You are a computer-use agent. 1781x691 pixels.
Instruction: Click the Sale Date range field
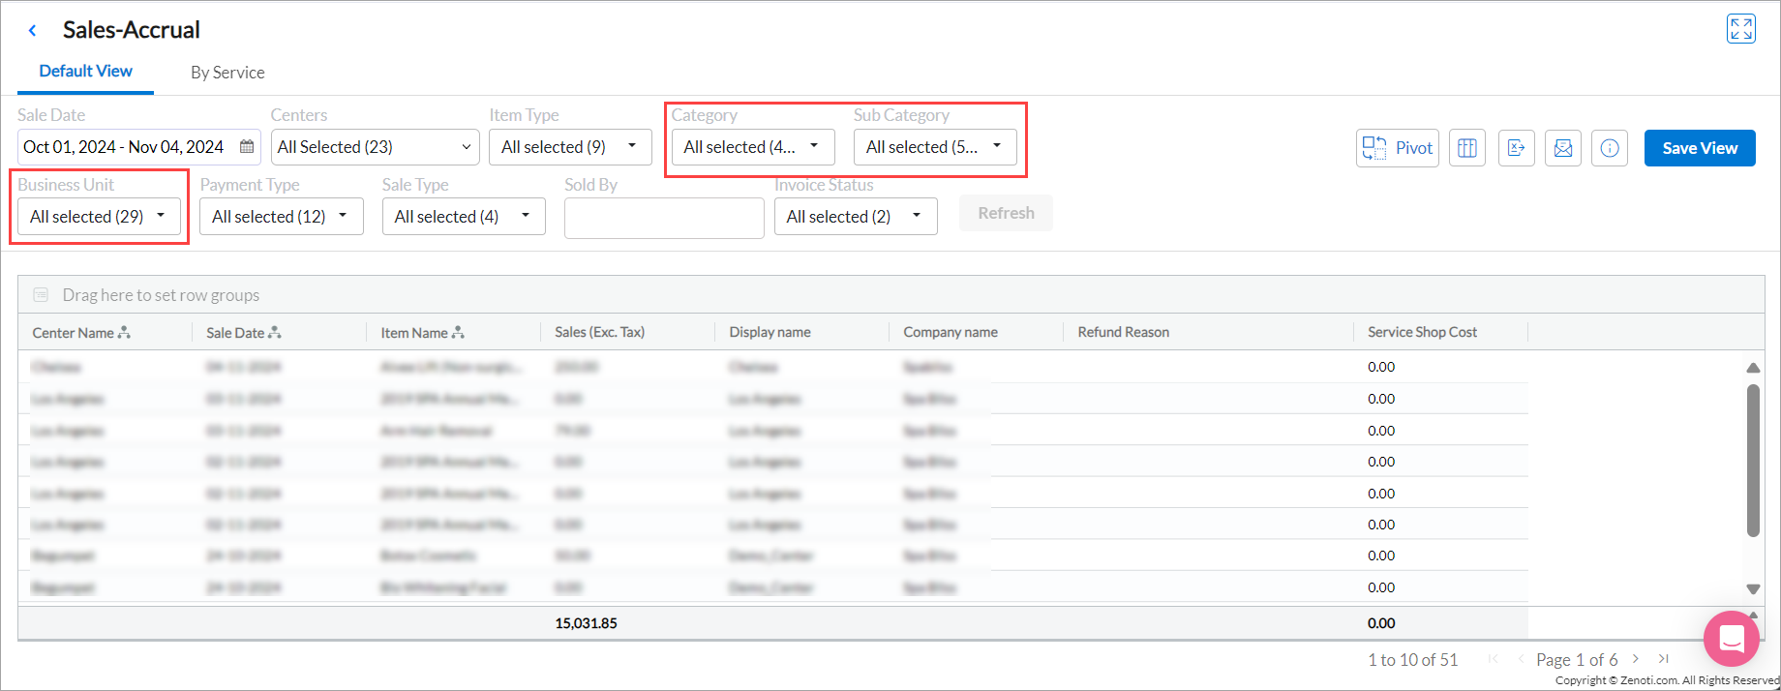point(138,147)
